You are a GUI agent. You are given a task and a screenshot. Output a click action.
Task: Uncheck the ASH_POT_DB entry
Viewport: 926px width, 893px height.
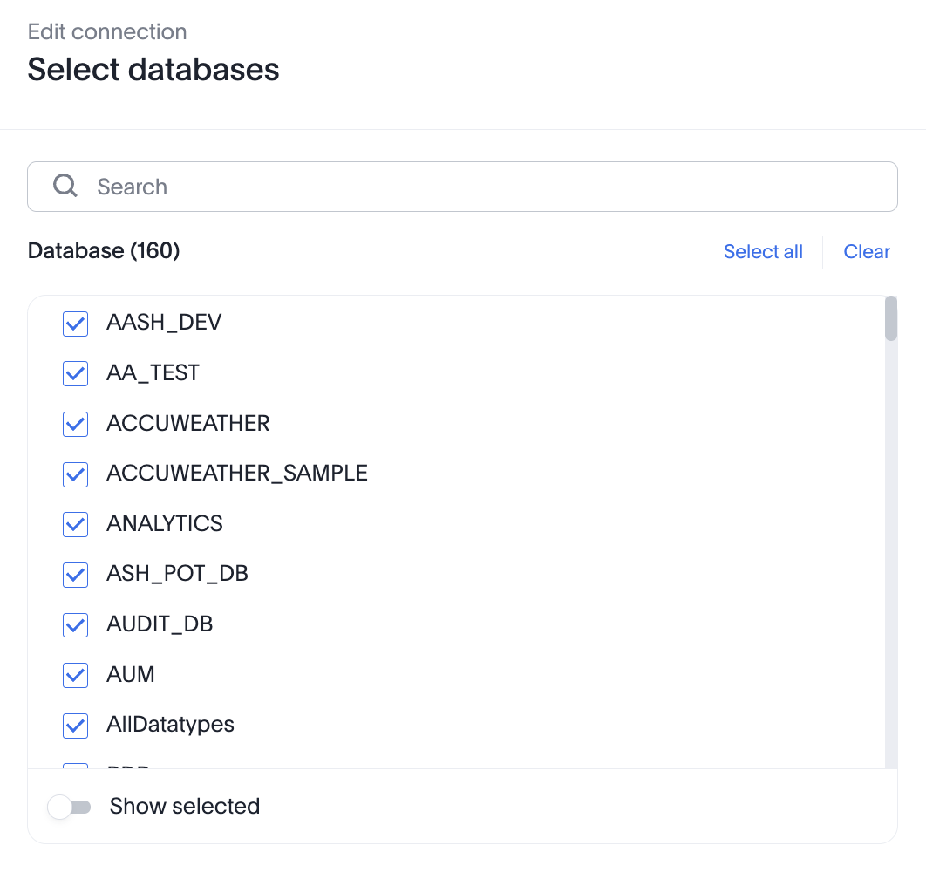[x=75, y=575]
